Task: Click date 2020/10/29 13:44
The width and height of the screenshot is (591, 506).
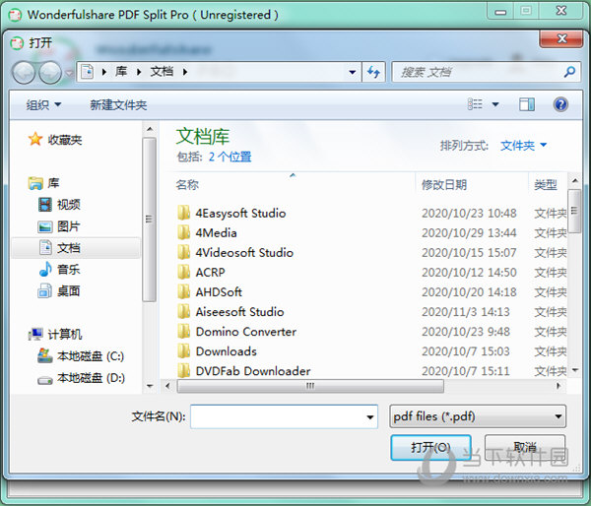Action: point(469,233)
